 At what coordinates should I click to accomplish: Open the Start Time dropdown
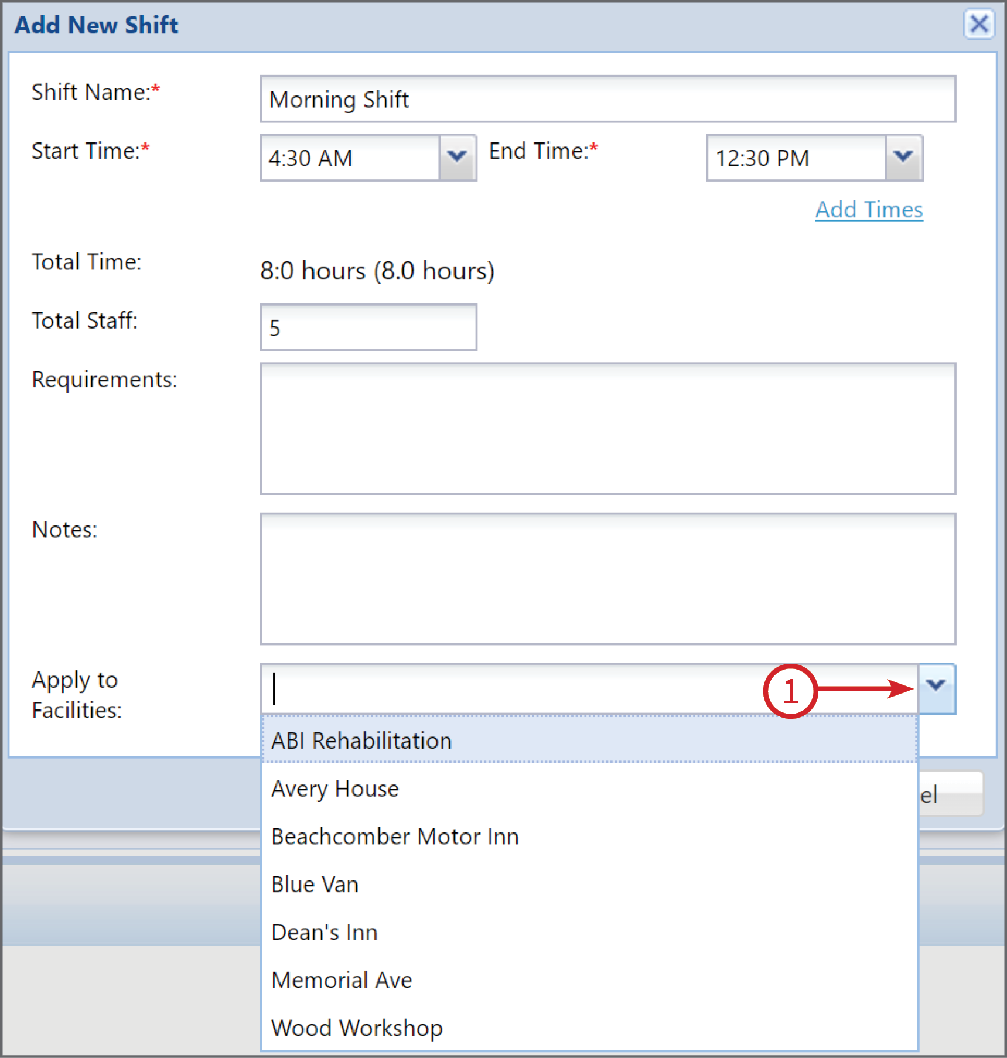[x=456, y=157]
